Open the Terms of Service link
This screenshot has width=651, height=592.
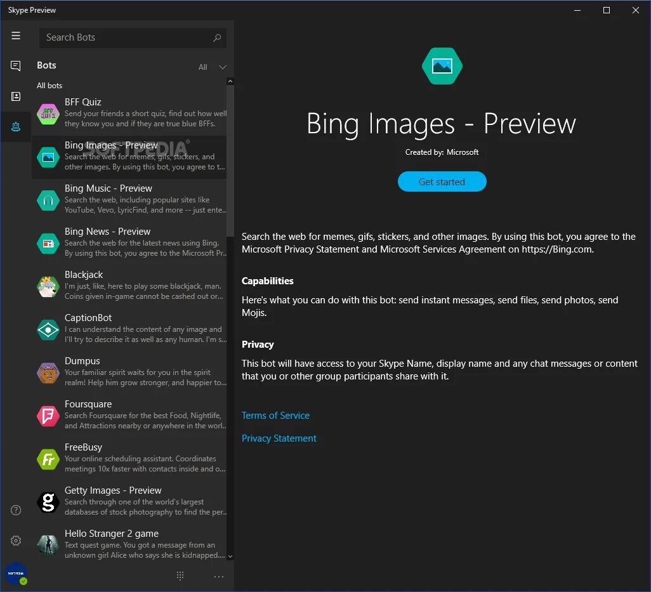pos(275,416)
